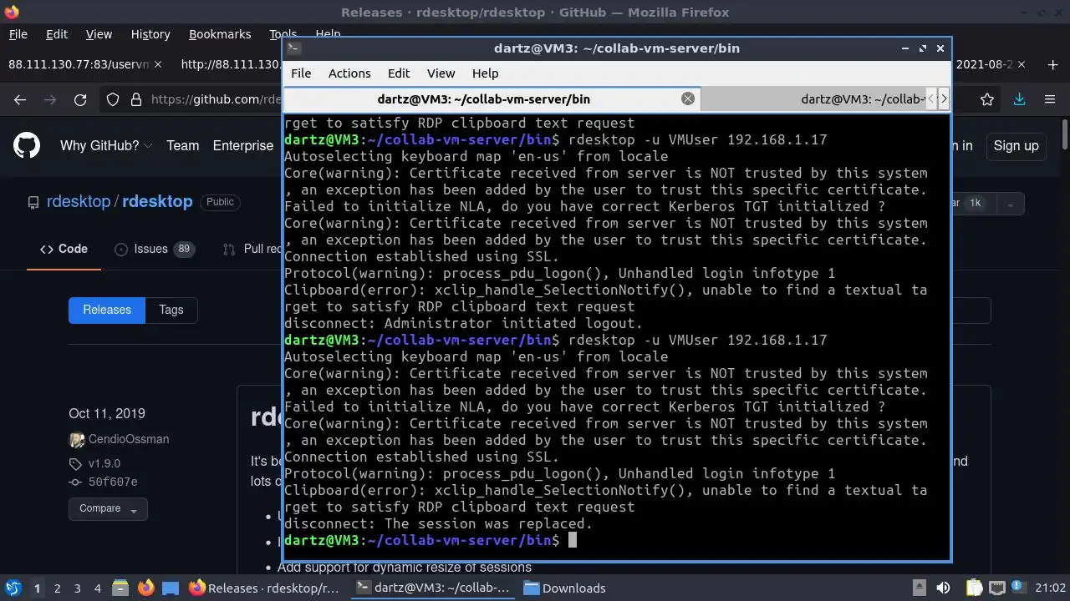Click the show desktop icon in taskbar
This screenshot has height=601, width=1070.
click(x=171, y=588)
